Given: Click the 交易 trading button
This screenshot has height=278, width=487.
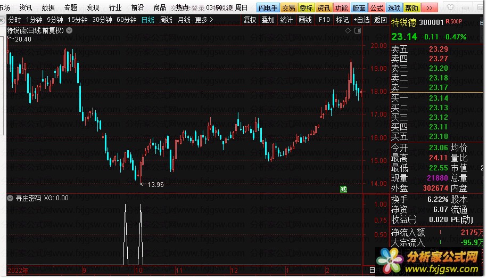Looking at the screenshot, I should pos(288,7).
